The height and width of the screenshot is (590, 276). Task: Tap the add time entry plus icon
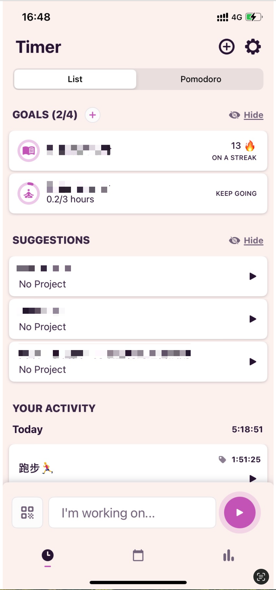[x=226, y=47]
